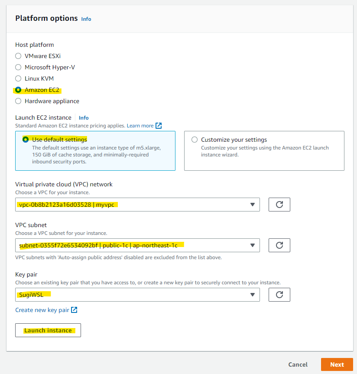Refresh the VPC network list
Viewport: 357px width, 374px height.
(279, 204)
